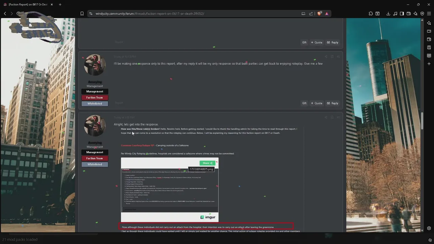Viewport: 434px width, 244px height.
Task: Click upper post's Whitelisted badge
Action: [x=95, y=104]
